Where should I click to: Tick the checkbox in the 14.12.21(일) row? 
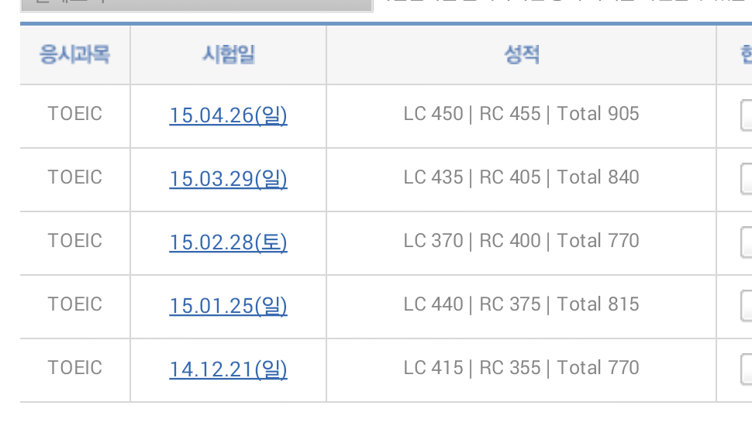[747, 369]
